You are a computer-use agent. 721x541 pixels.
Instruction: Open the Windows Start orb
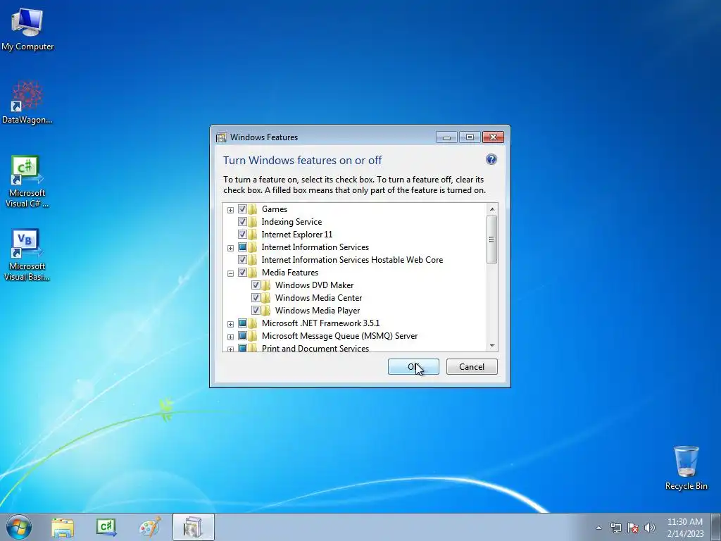[x=19, y=527]
